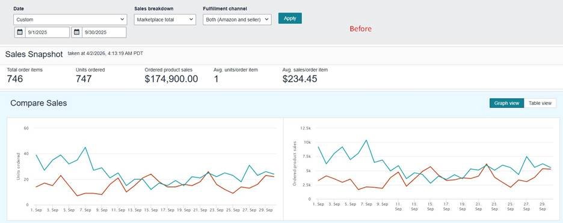
Task: Click Ordered product sales $174,900.00
Action: 171,79
